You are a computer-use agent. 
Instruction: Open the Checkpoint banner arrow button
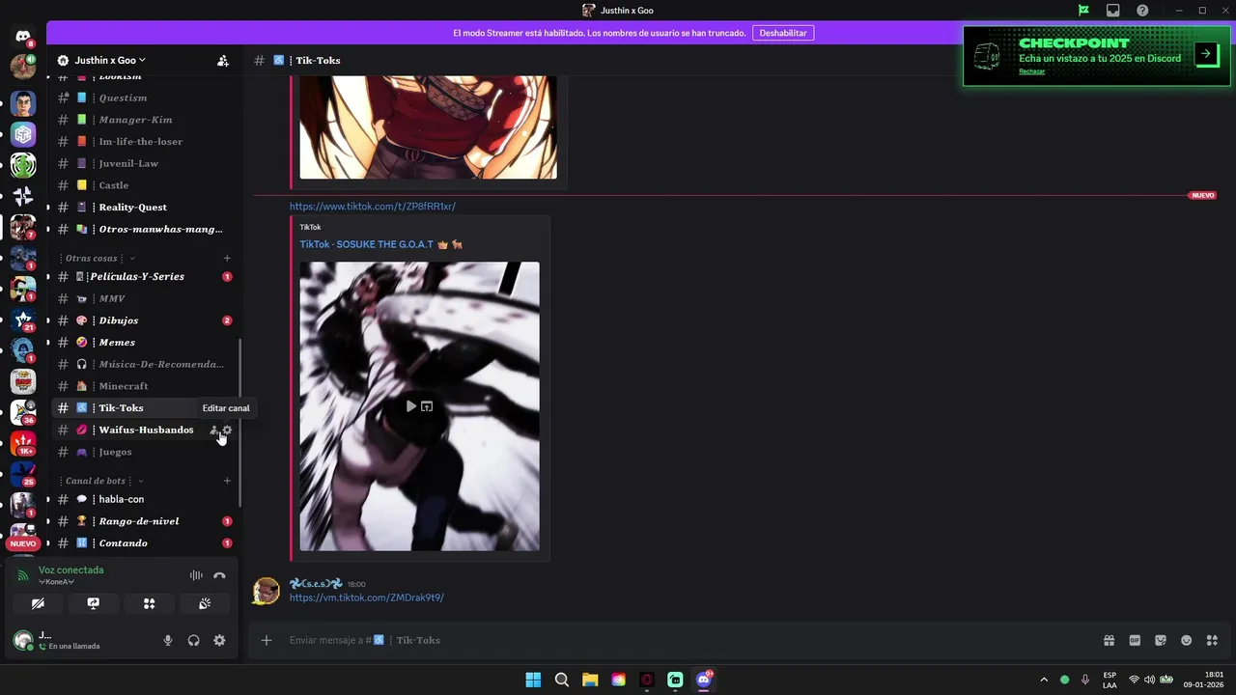click(1206, 54)
